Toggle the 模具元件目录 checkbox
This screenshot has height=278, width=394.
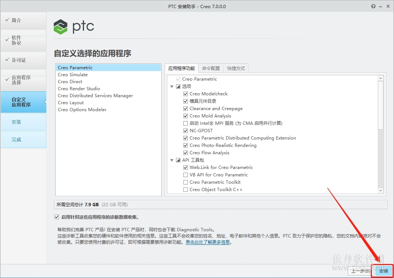186,101
